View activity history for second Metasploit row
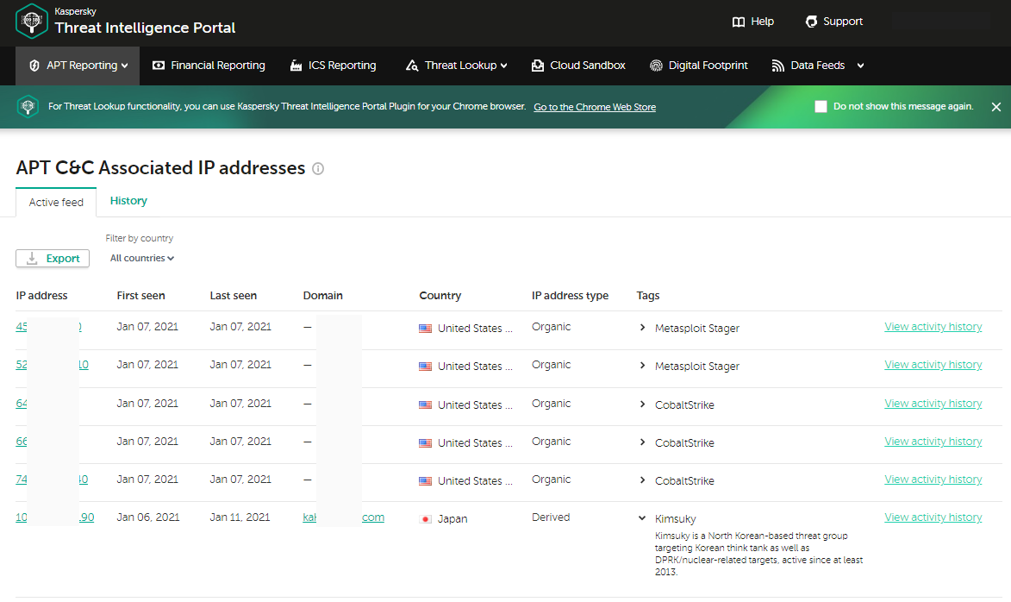This screenshot has height=602, width=1011. pyautogui.click(x=933, y=365)
